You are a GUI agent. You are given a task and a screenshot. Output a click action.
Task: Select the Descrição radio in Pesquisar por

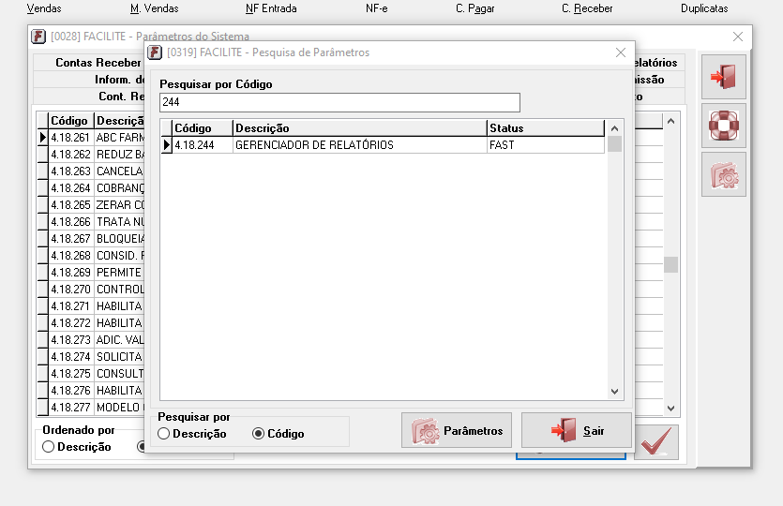[192, 434]
